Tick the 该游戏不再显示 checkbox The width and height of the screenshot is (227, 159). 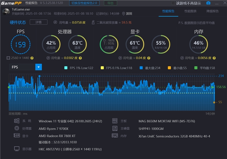[x=173, y=3]
